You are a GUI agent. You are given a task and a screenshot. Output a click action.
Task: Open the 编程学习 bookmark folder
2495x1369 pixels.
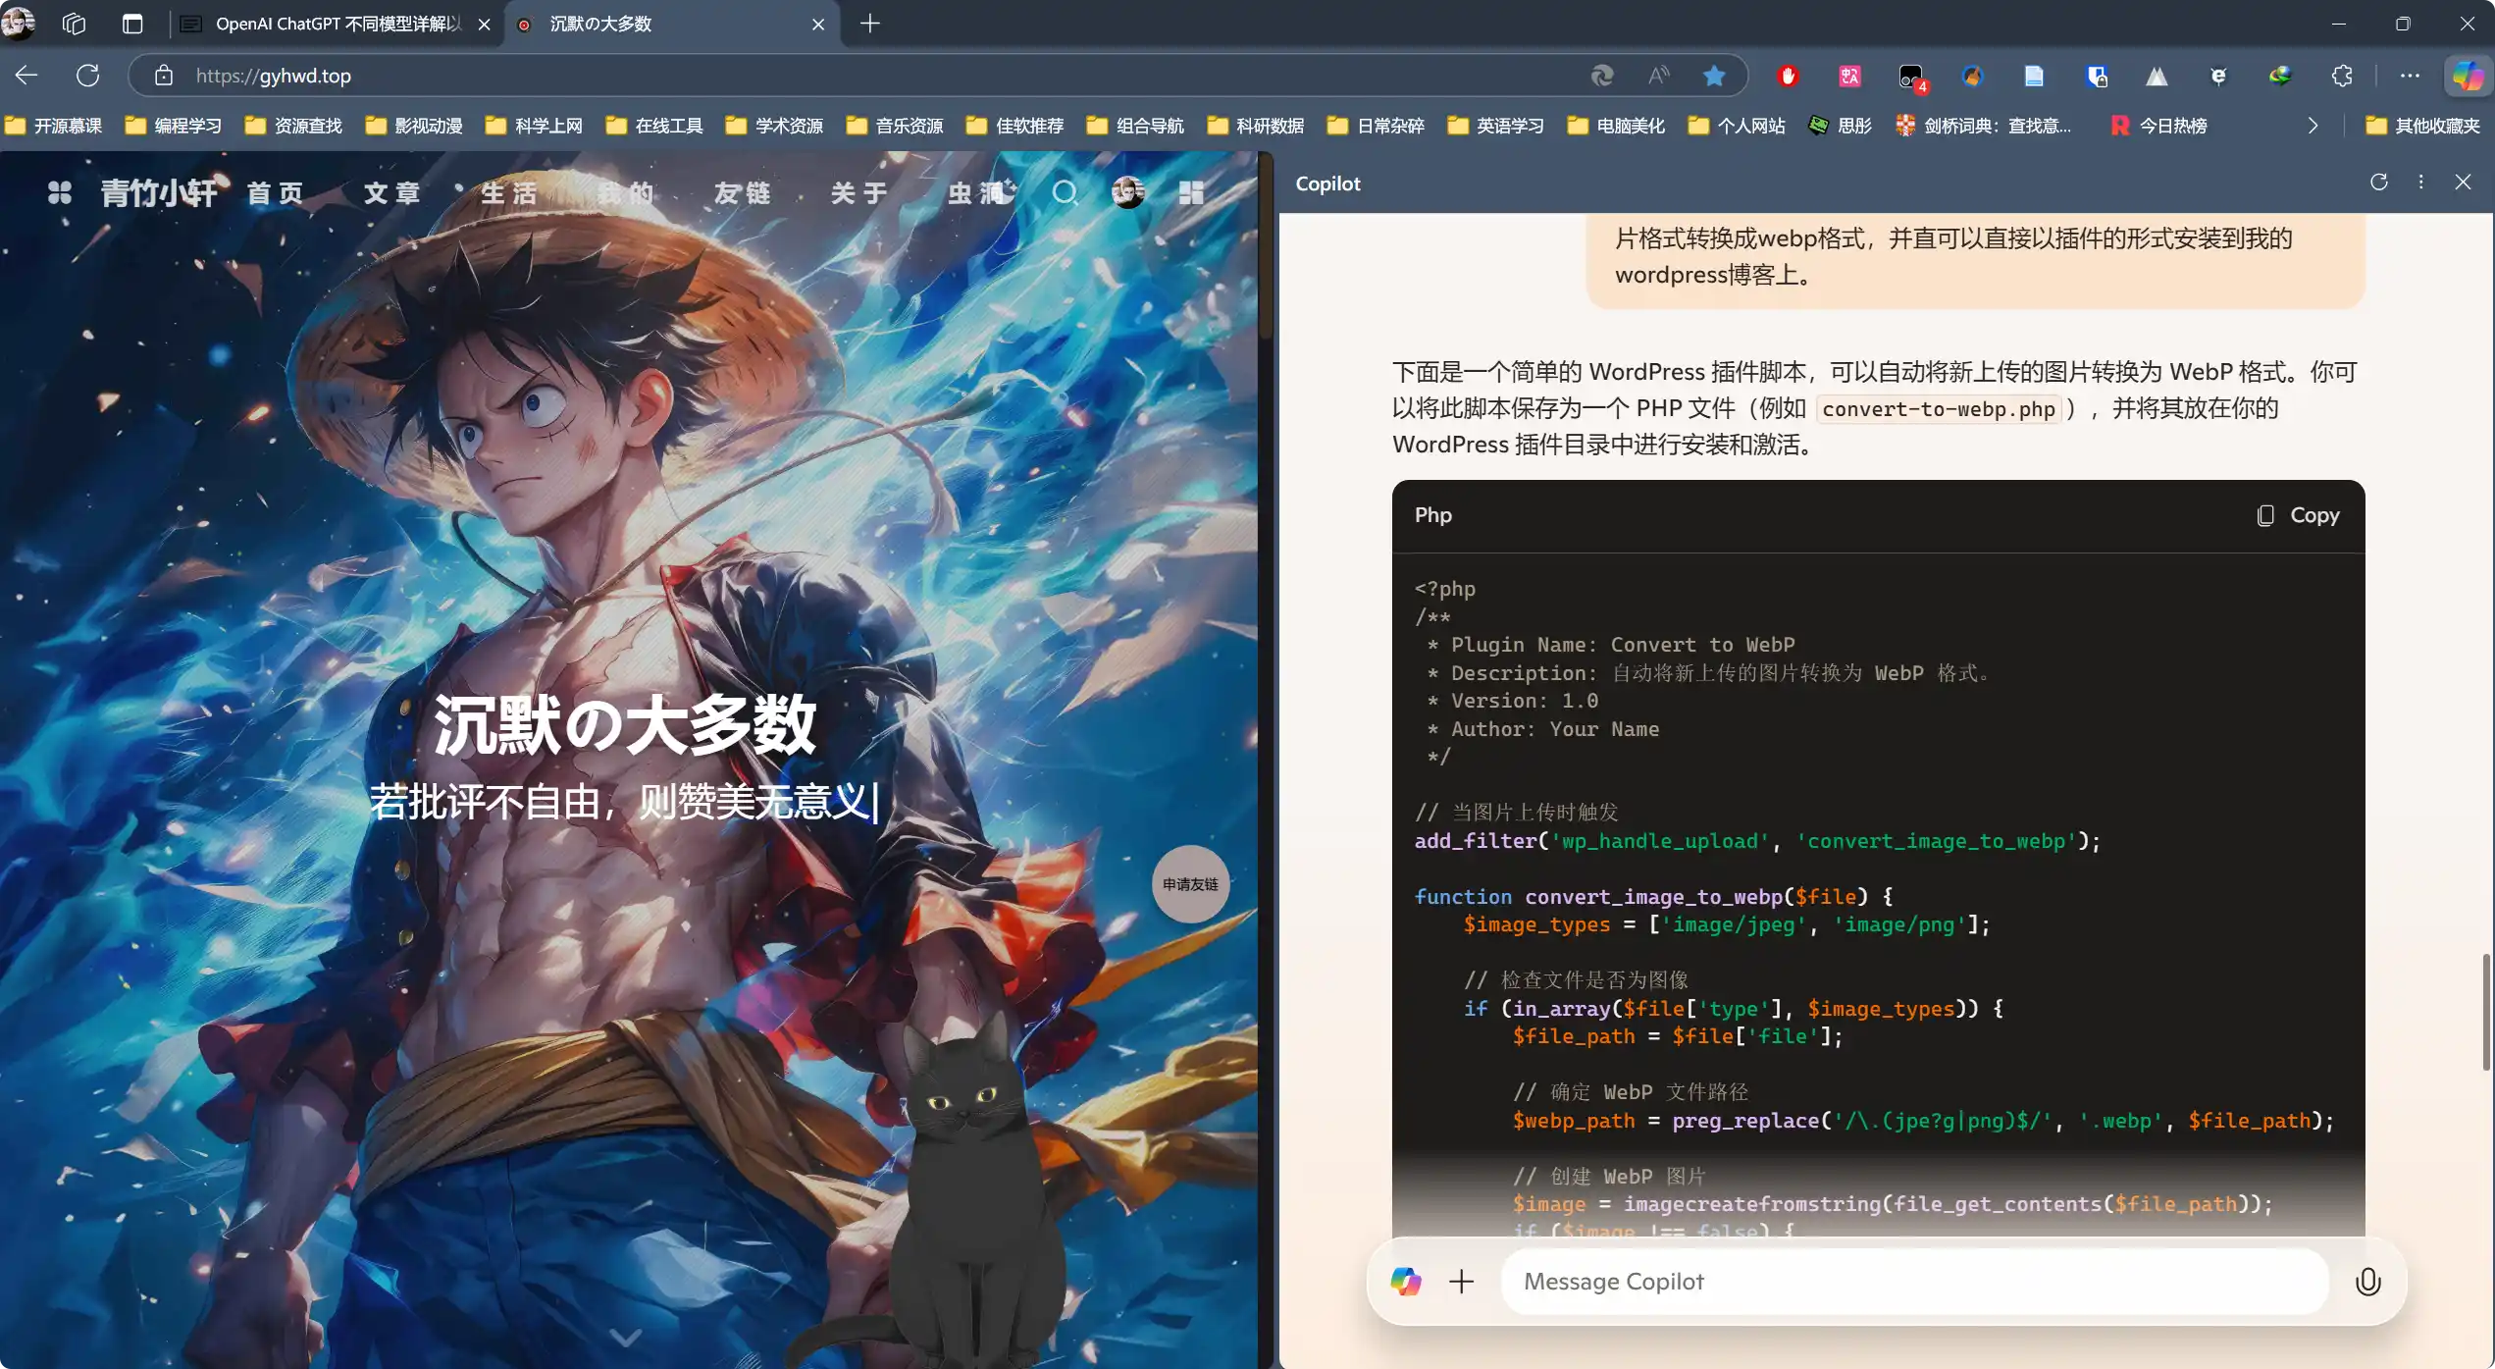(x=174, y=126)
